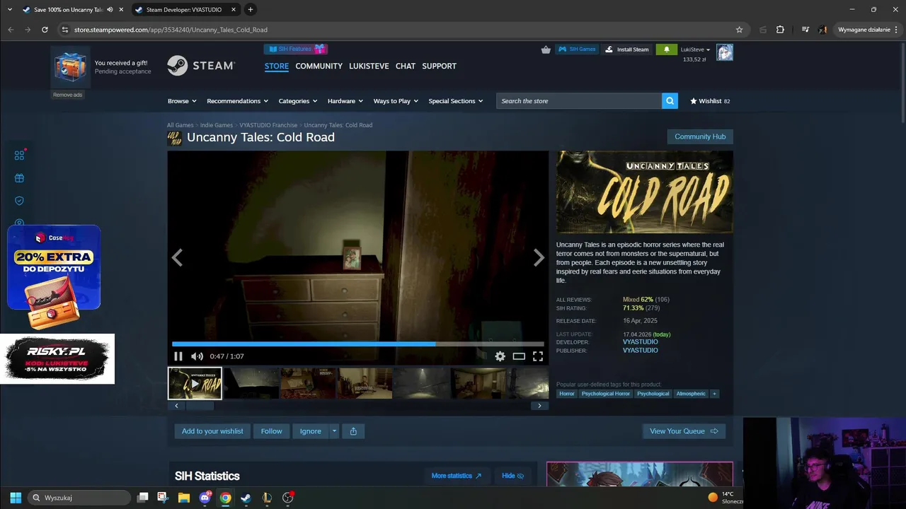
Task: Switch the trailer to fullscreen
Action: point(538,356)
